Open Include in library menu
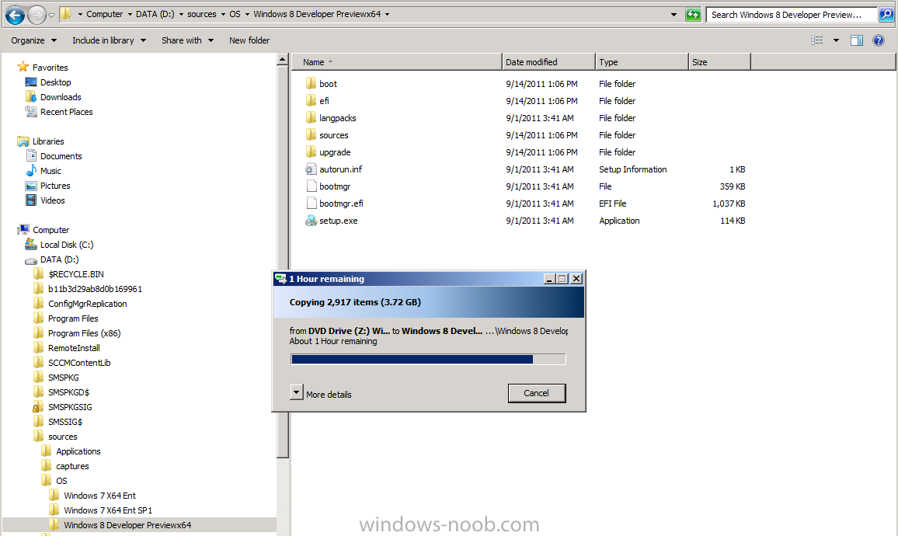Screen dimensions: 898x536 coord(109,40)
